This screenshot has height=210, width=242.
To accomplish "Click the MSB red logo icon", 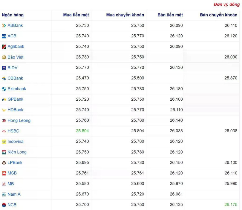I will coord(4,173).
